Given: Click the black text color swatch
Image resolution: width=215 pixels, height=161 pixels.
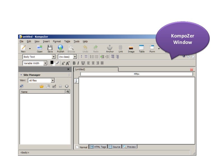Looking at the screenshot, I should pyautogui.click(x=52, y=63).
